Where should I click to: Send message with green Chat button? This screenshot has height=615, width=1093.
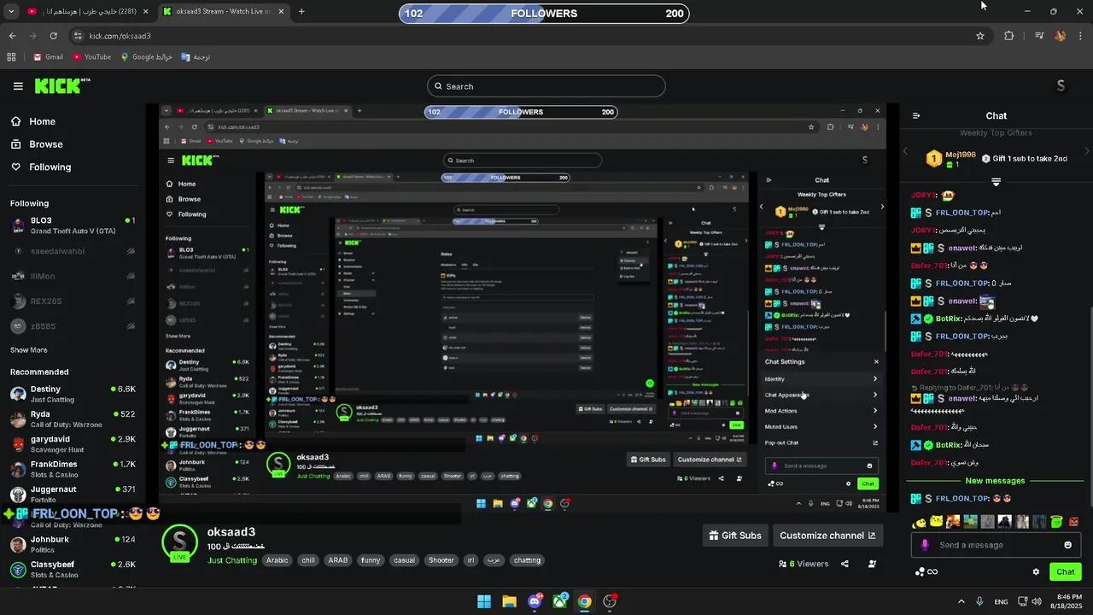click(x=1066, y=571)
